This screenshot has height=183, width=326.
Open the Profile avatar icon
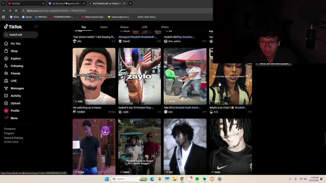6,111
